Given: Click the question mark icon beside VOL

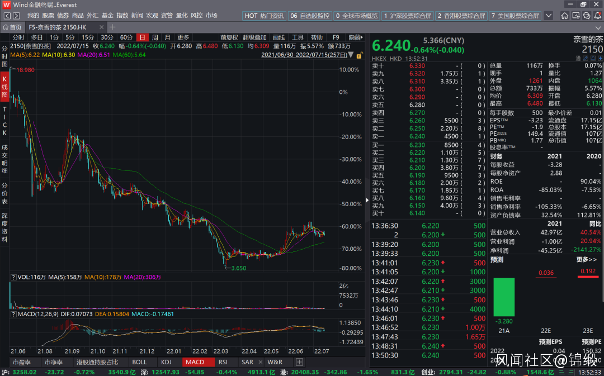Looking at the screenshot, I should [13, 277].
